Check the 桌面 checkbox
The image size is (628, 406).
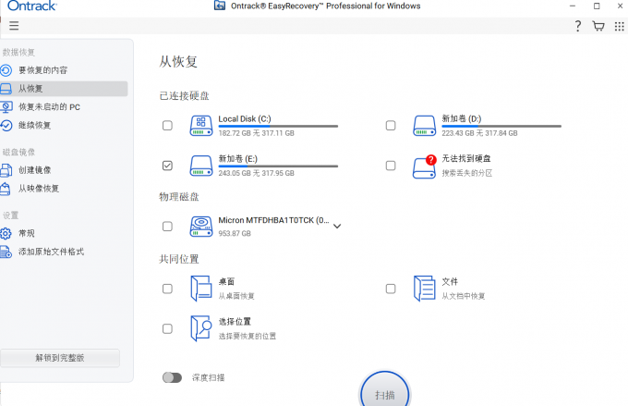(167, 289)
